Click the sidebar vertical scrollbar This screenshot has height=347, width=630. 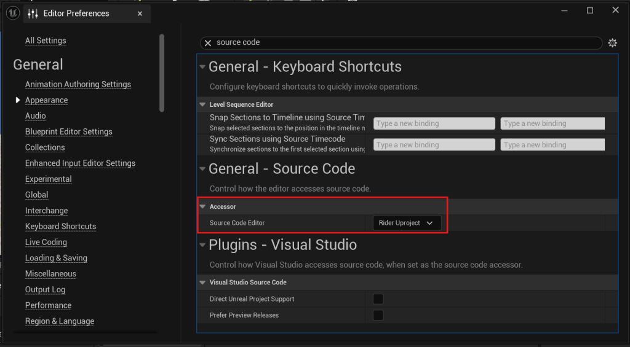pyautogui.click(x=162, y=73)
